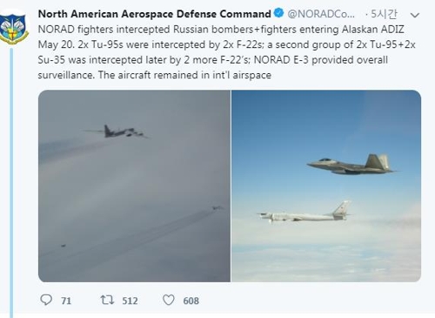This screenshot has height=318, width=435.
Task: Click the retweet arrows icon
Action: (107, 300)
